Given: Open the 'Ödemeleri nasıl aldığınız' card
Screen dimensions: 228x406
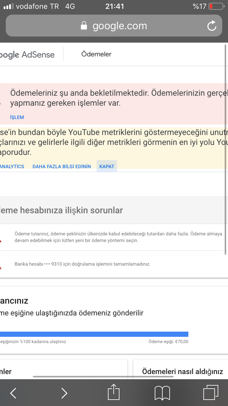Looking at the screenshot, I should click(x=181, y=370).
